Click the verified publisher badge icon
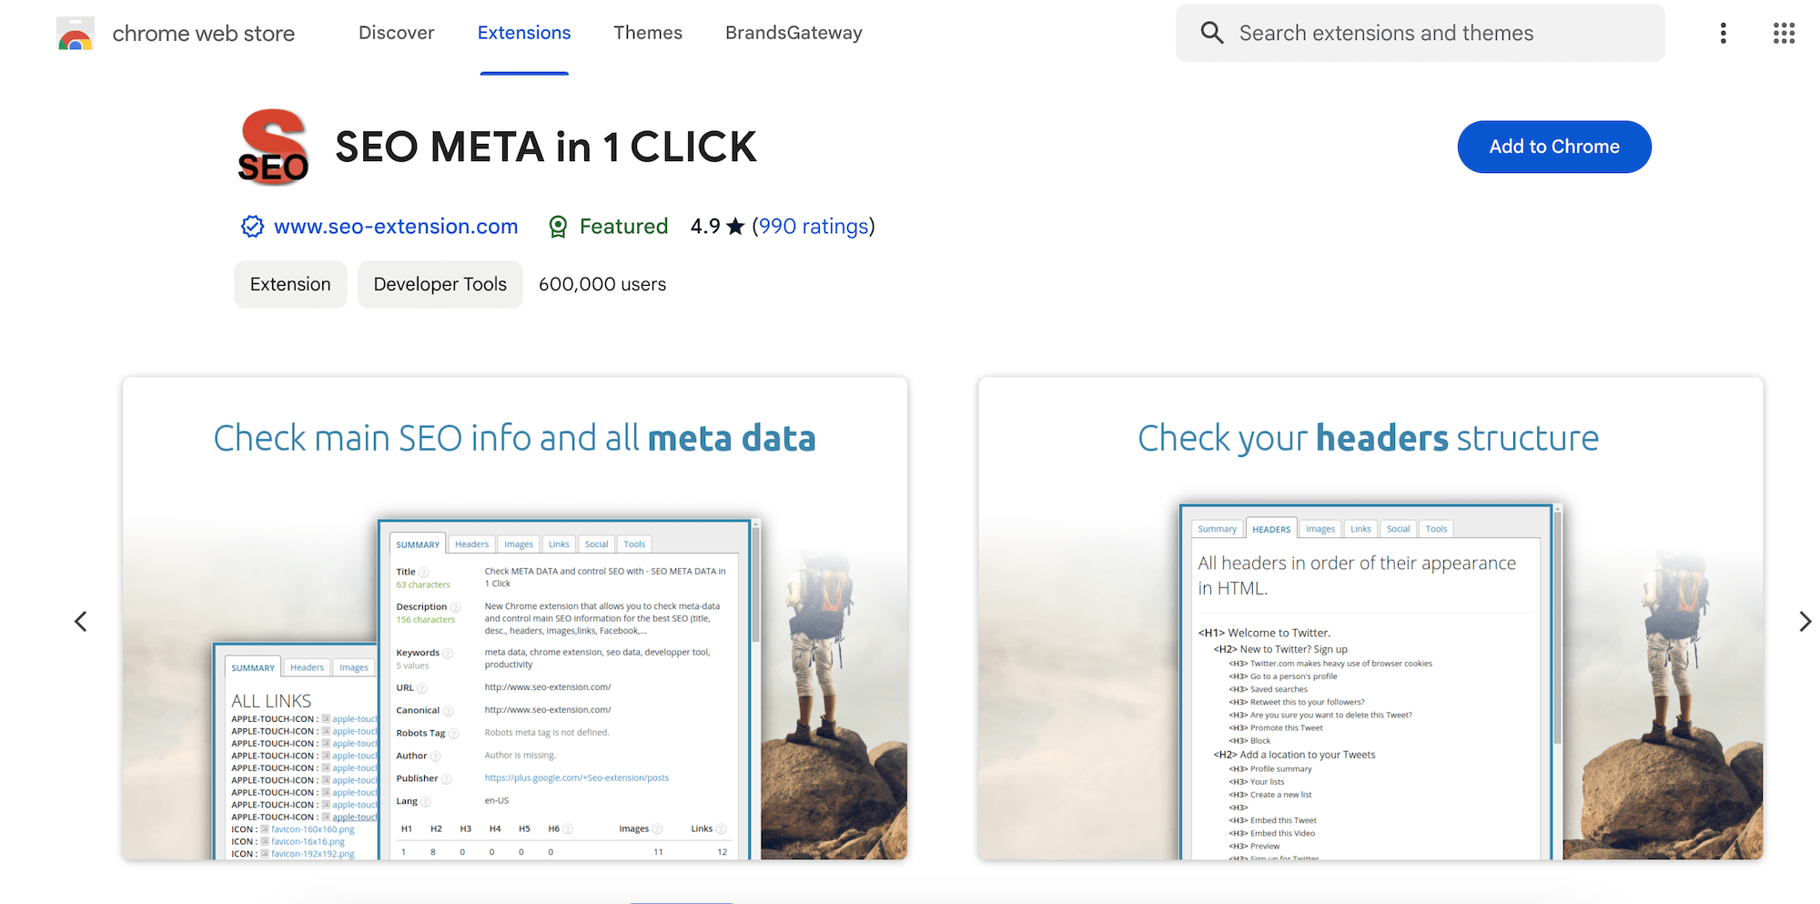 252,227
